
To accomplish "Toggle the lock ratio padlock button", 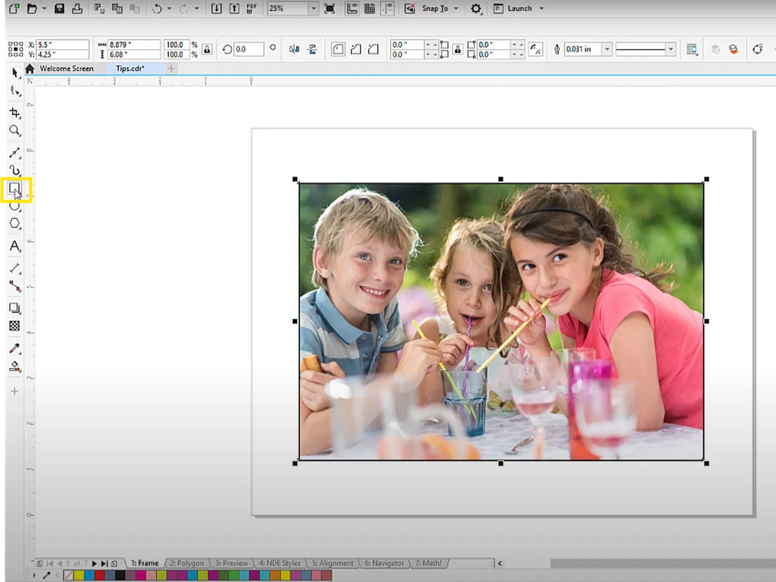I will click(208, 49).
